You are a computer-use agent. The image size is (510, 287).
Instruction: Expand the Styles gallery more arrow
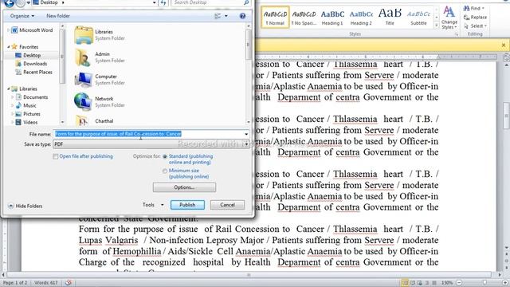(437, 25)
